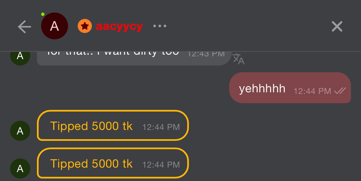Click the second 'Tipped 5000 tk' message

click(x=113, y=163)
